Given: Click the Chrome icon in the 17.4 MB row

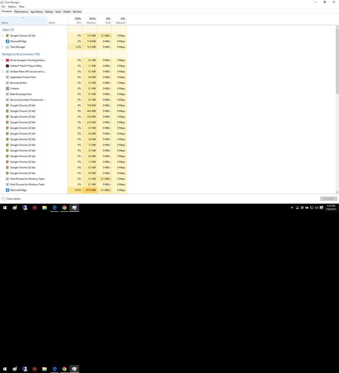Looking at the screenshot, I should 7,36.
